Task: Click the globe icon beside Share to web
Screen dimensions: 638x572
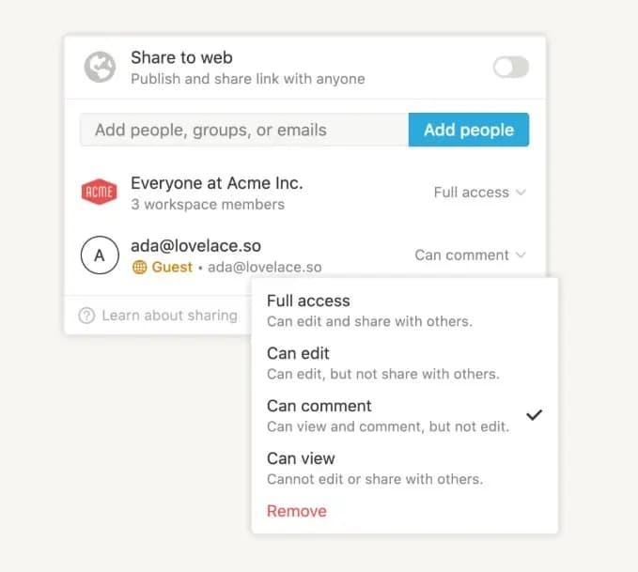Action: pyautogui.click(x=100, y=67)
